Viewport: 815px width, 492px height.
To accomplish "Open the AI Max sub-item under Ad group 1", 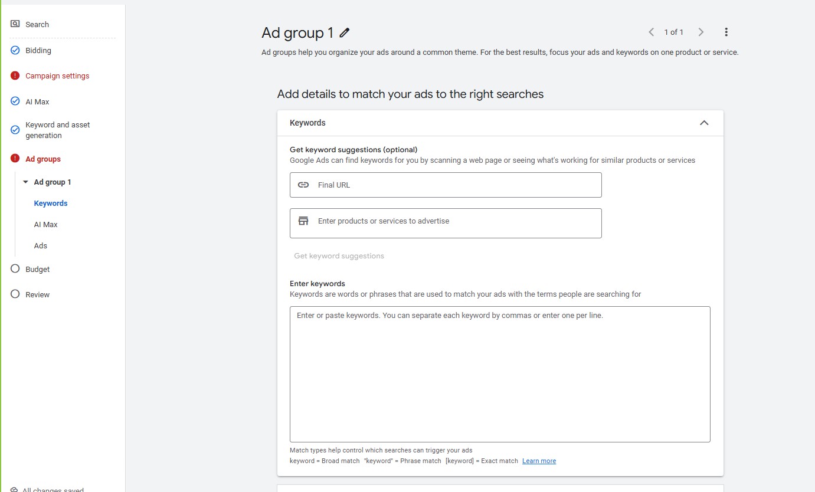I will pyautogui.click(x=46, y=225).
